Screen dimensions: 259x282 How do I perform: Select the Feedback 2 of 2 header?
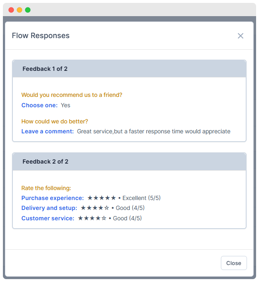[45, 161]
